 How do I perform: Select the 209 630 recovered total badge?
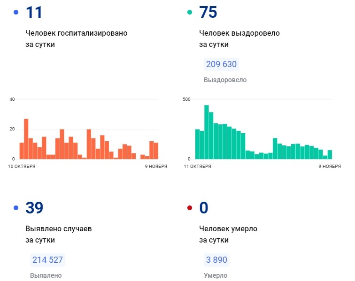coord(221,64)
